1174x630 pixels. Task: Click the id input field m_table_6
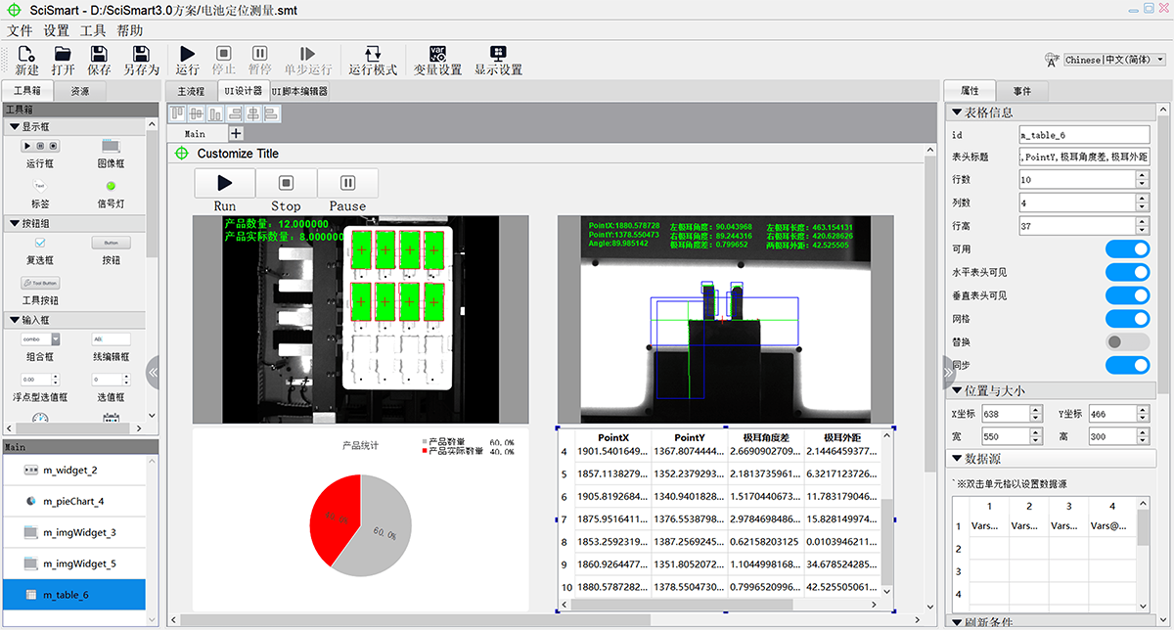coord(1083,135)
